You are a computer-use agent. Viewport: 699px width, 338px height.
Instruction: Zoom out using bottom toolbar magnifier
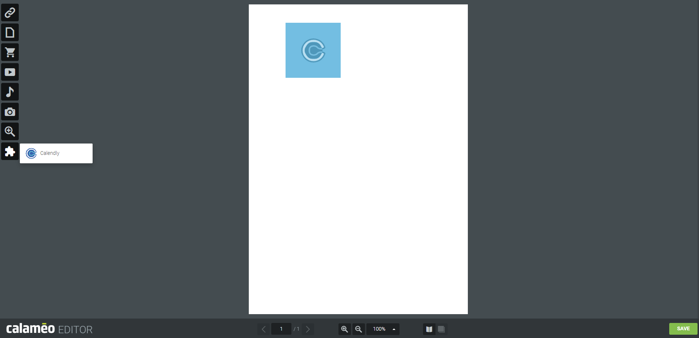359,329
